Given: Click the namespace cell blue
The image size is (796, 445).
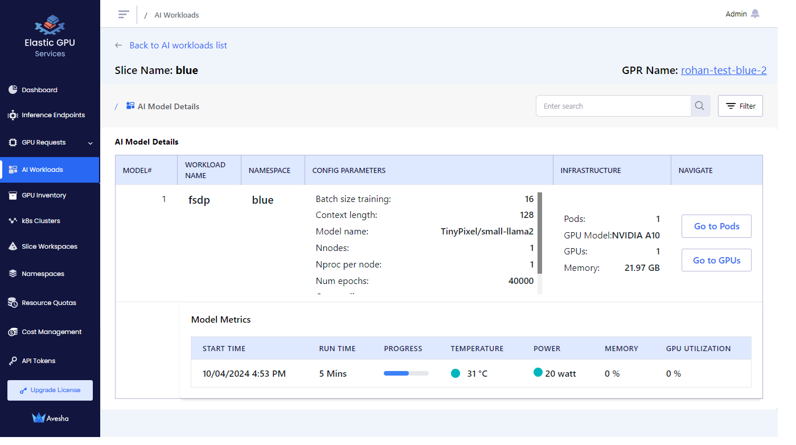Looking at the screenshot, I should (263, 200).
